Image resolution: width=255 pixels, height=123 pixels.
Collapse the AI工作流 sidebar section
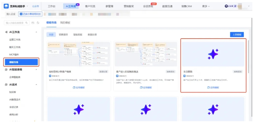[36, 32]
